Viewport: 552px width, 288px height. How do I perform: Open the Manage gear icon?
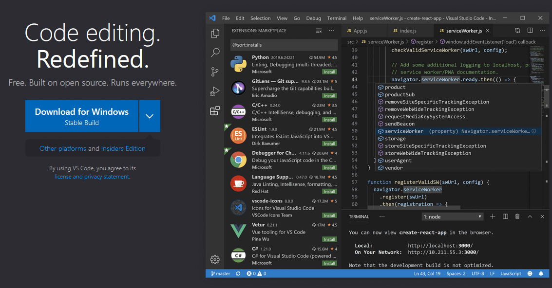click(x=215, y=259)
